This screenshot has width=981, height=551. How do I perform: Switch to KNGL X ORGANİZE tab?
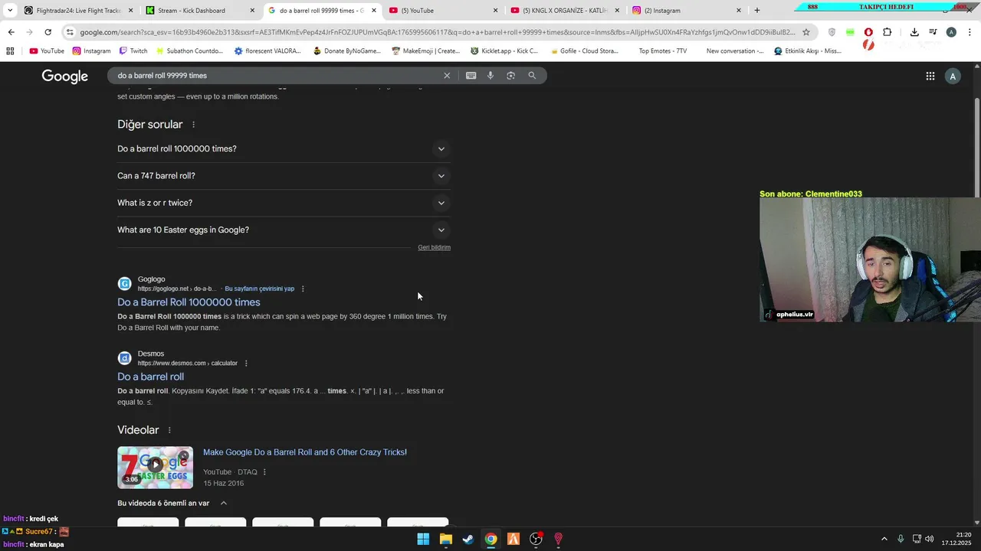pos(565,11)
